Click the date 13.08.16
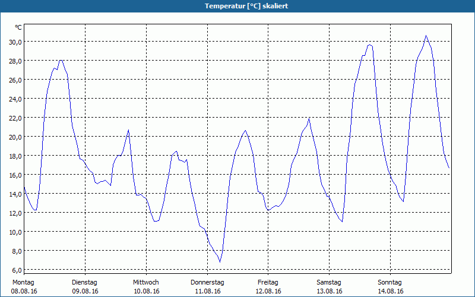The image size is (475, 297). [330, 292]
